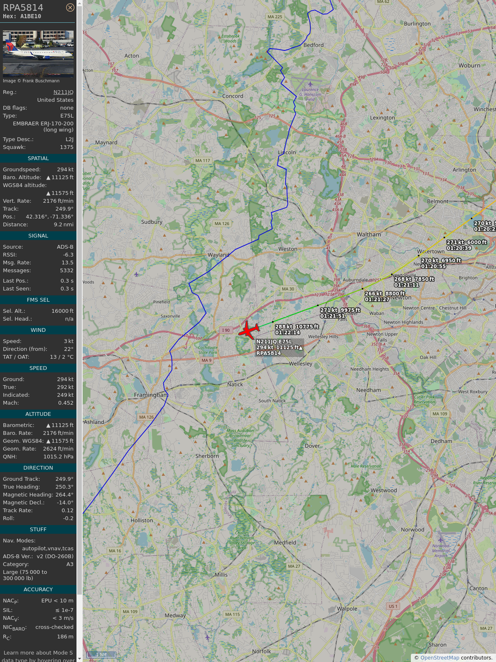Select the SIGNAL section header
The height and width of the screenshot is (662, 496).
click(38, 236)
